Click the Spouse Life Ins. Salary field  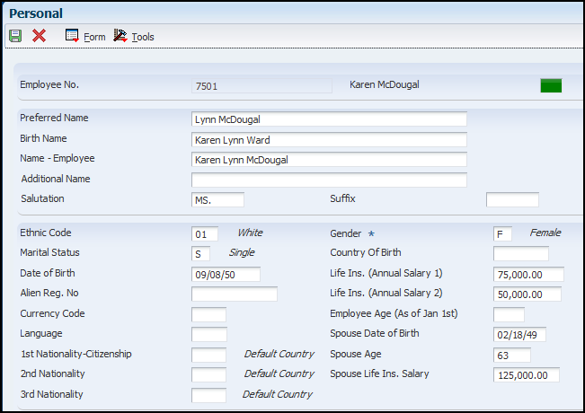pos(527,374)
